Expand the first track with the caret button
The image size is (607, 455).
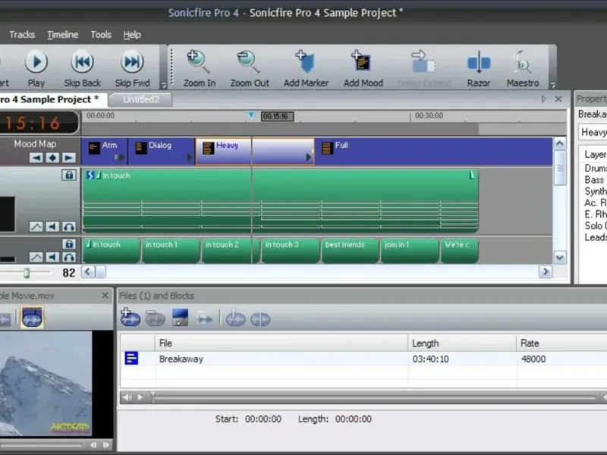[36, 227]
